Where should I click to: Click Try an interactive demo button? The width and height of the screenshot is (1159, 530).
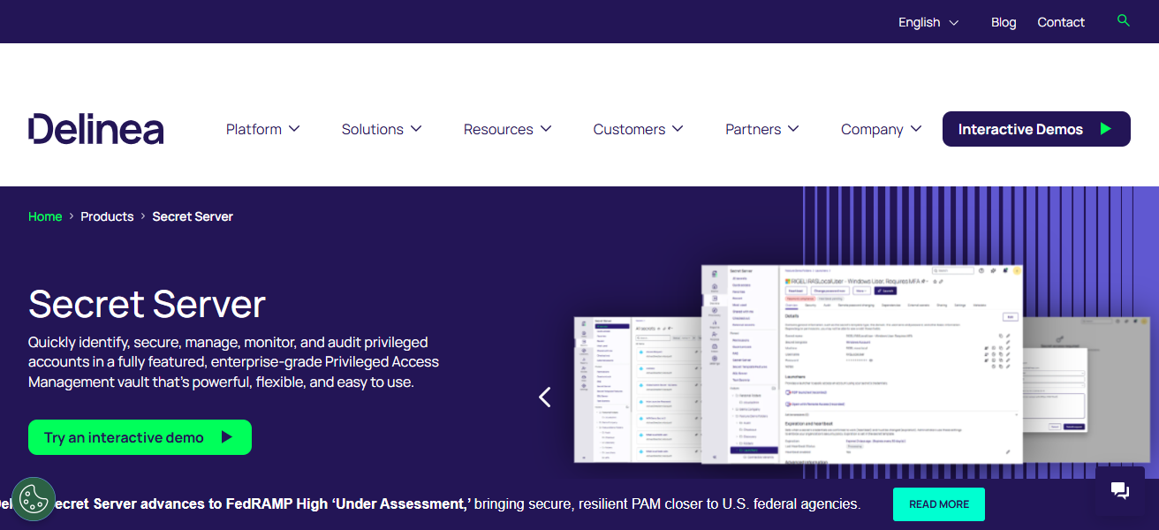click(x=140, y=437)
